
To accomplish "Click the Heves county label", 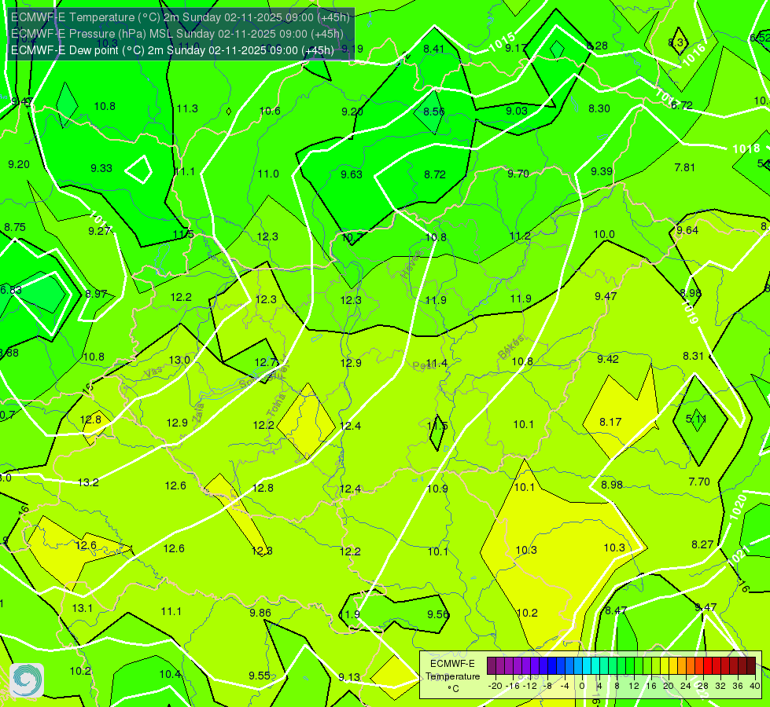I will click(410, 265).
